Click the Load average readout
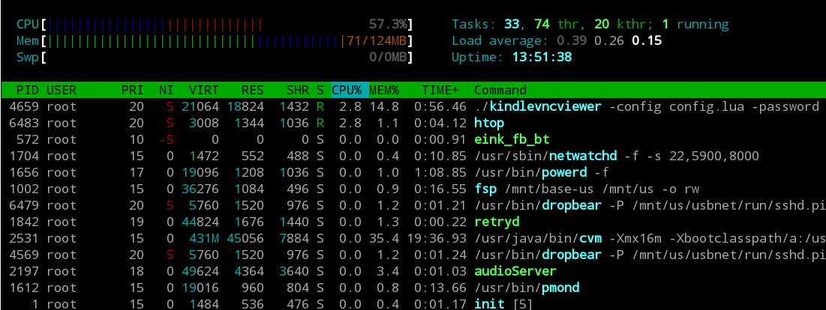The width and height of the screenshot is (826, 310). tap(557, 40)
